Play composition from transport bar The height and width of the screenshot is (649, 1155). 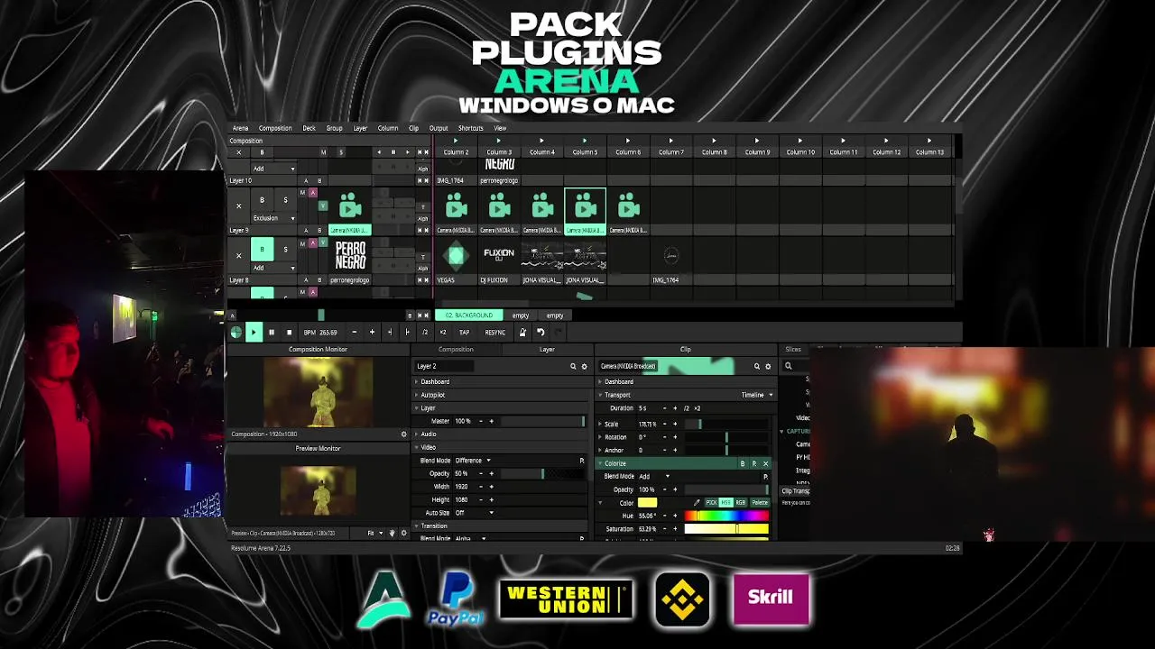pyautogui.click(x=254, y=333)
